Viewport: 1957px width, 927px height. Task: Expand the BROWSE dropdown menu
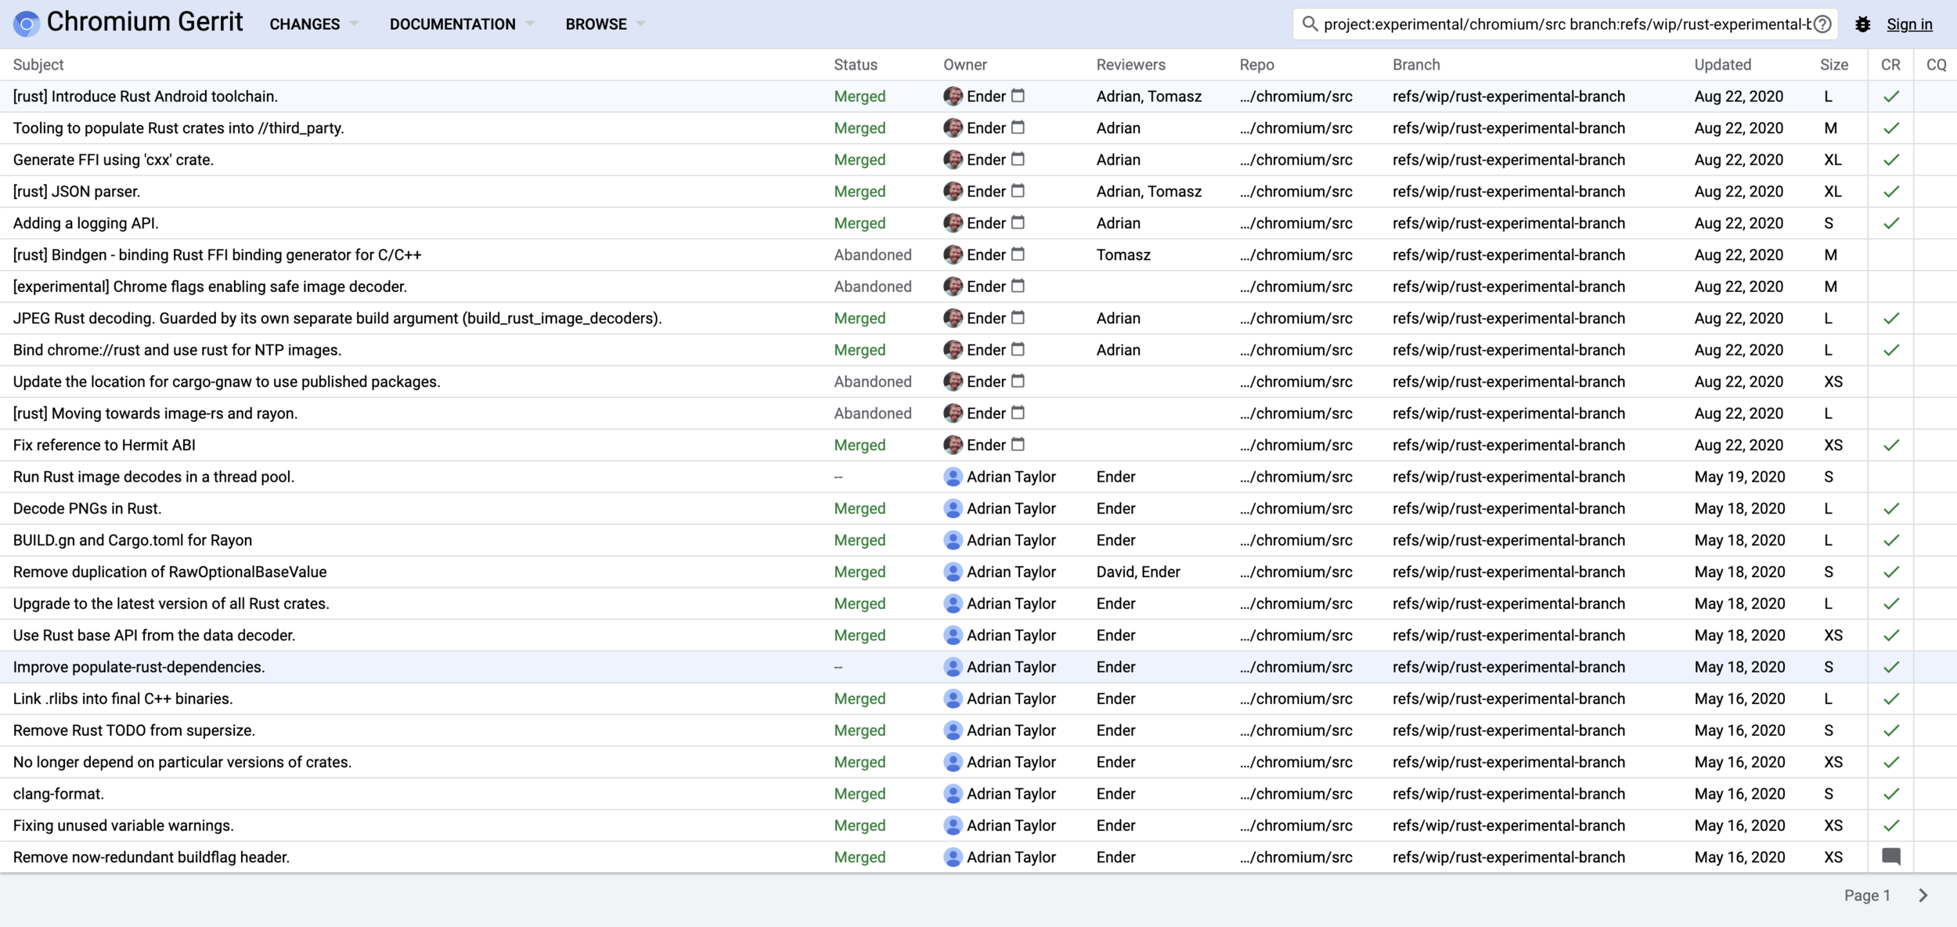(604, 24)
